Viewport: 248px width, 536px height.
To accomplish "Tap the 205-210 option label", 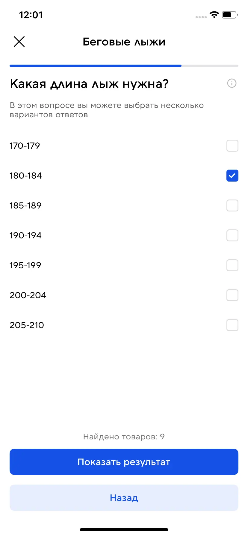I will coord(27,325).
